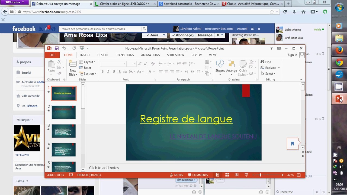The width and height of the screenshot is (347, 195).
Task: Click the Save icon in Quick Access Toolbar
Action: pos(57,48)
